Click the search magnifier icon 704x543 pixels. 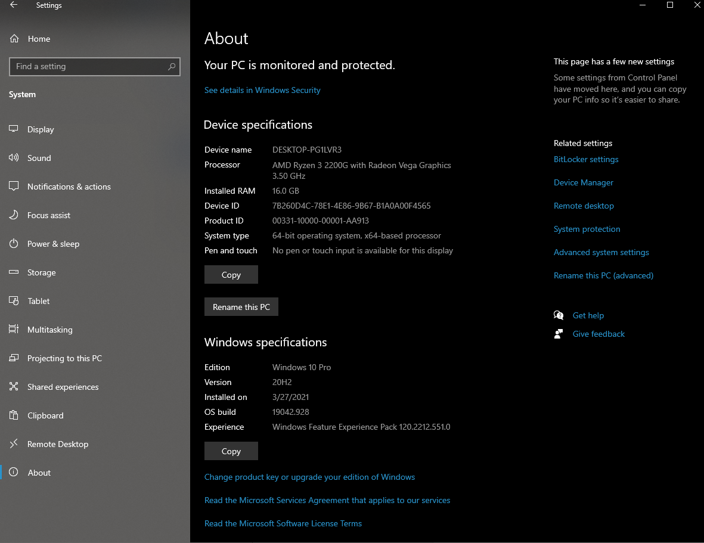(x=172, y=66)
